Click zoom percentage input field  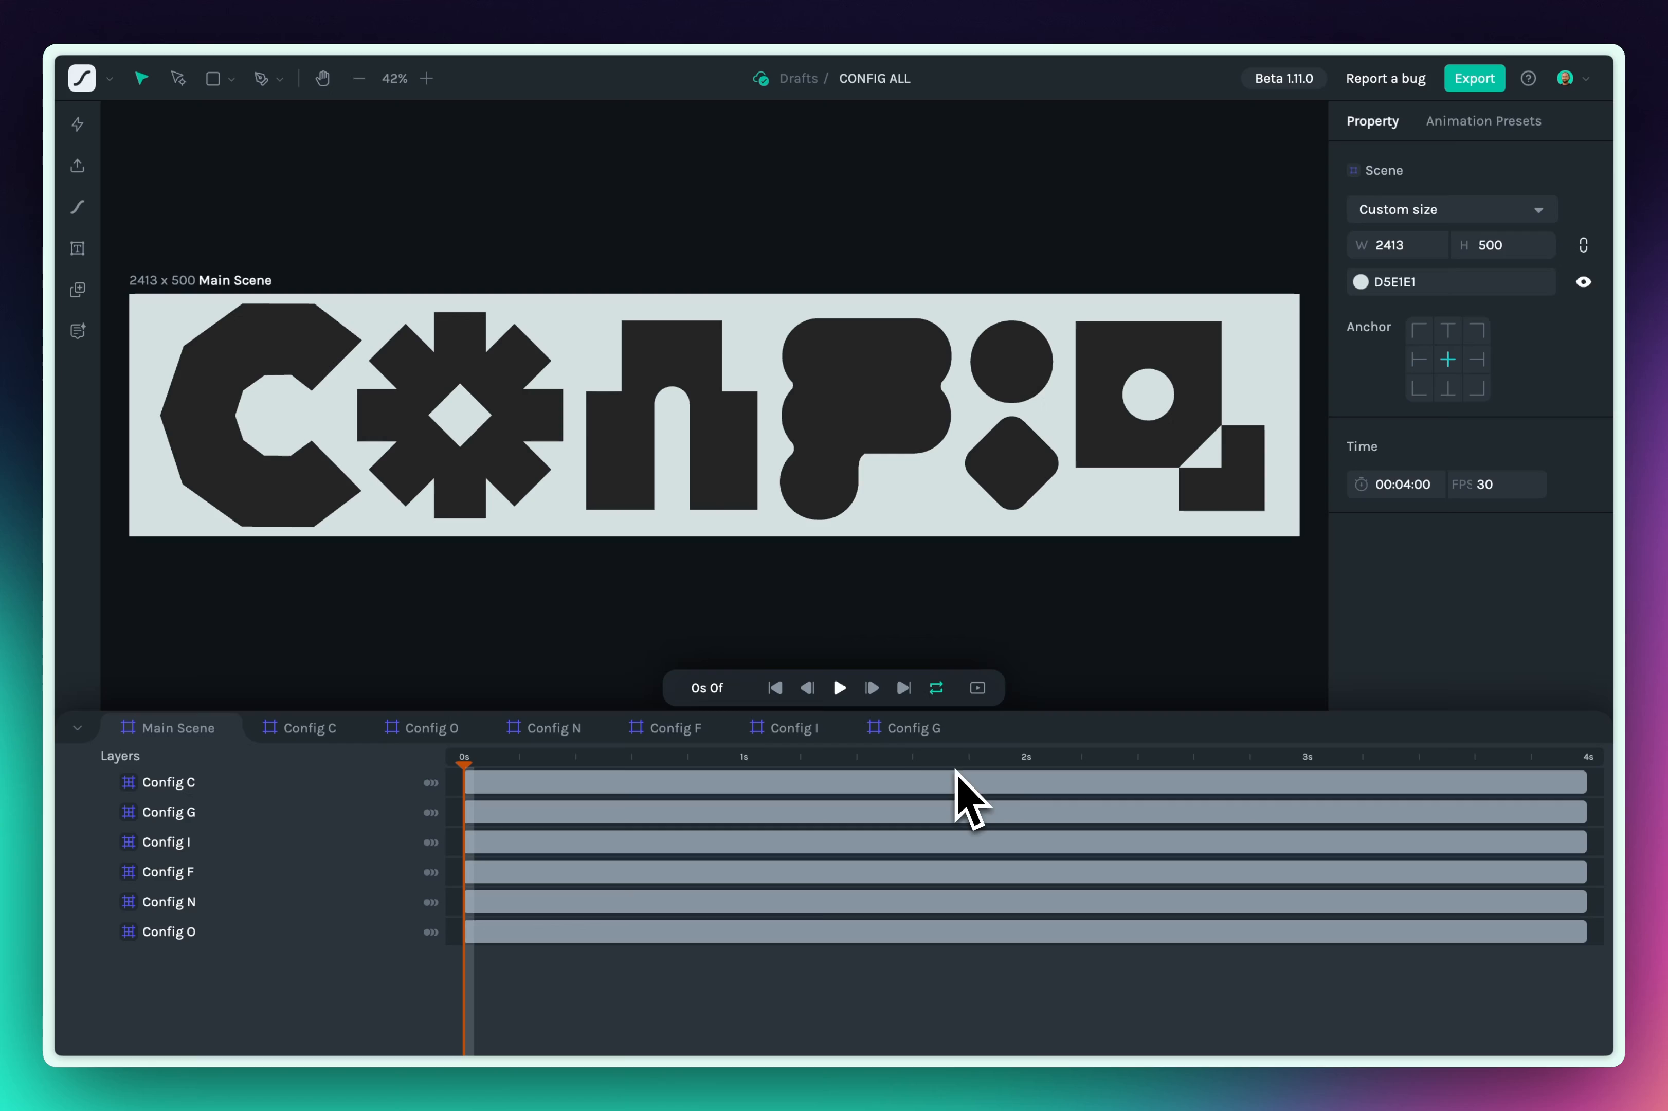(394, 78)
